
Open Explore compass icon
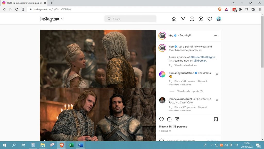[x=201, y=19]
